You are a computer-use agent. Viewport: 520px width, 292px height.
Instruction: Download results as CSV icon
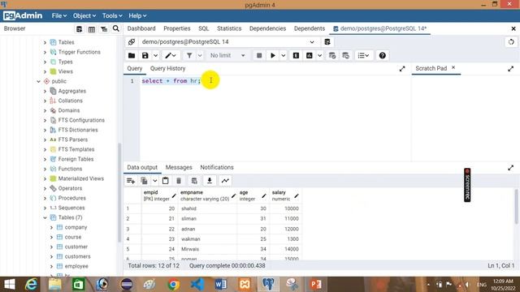coord(210,181)
